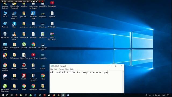Open Macromedia Fireworks 8 shortcut

click(x=14, y=5)
